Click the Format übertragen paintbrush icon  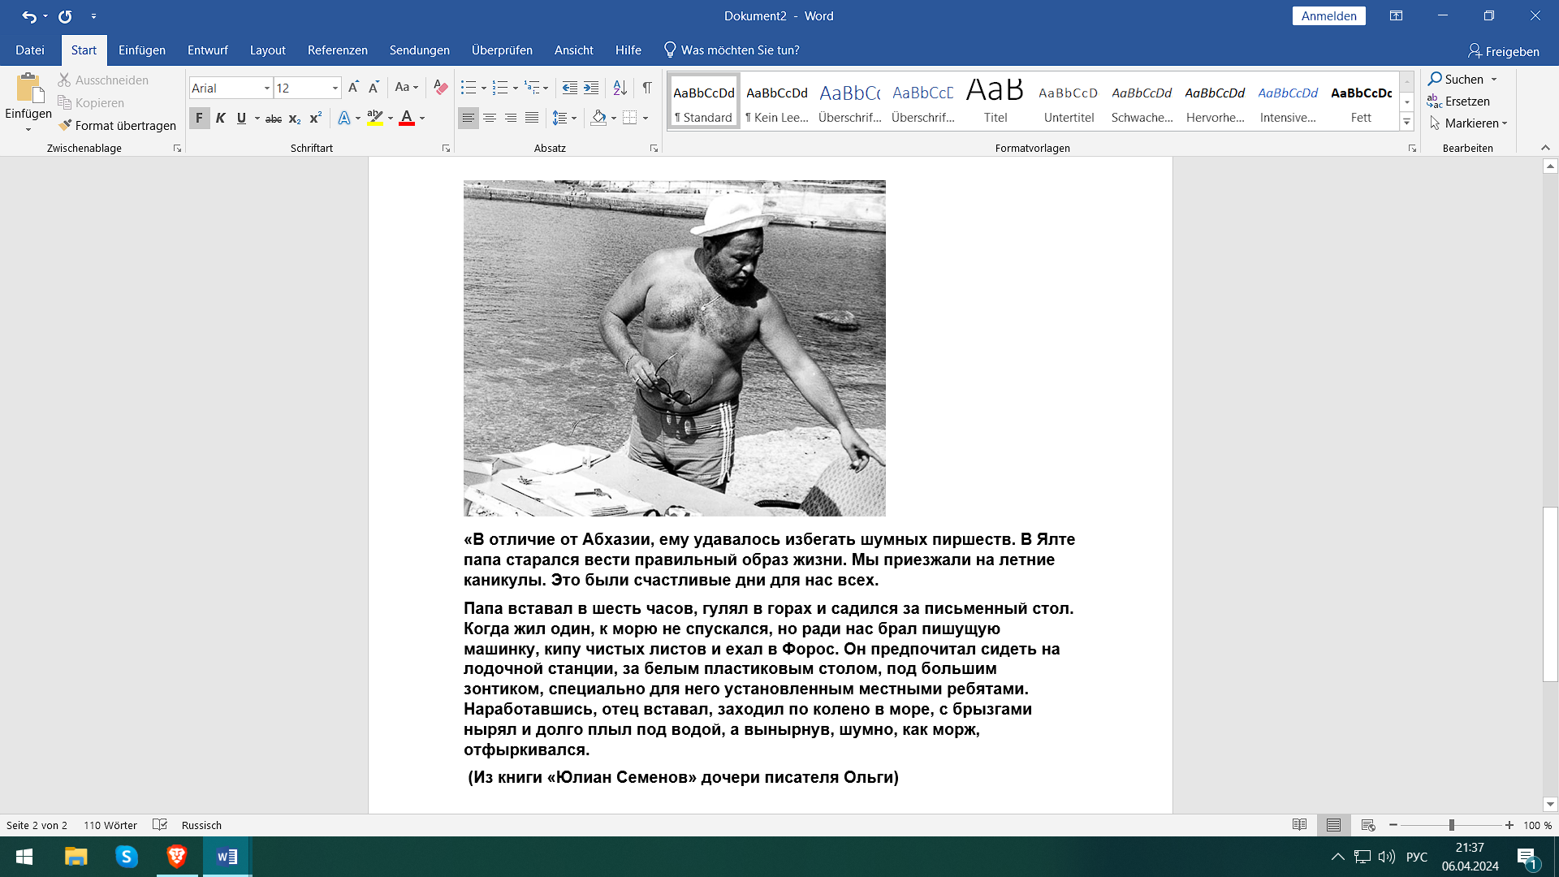pyautogui.click(x=66, y=125)
